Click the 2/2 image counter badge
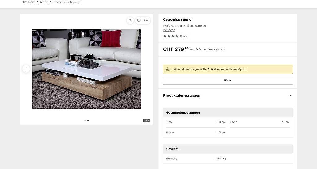 (x=146, y=120)
